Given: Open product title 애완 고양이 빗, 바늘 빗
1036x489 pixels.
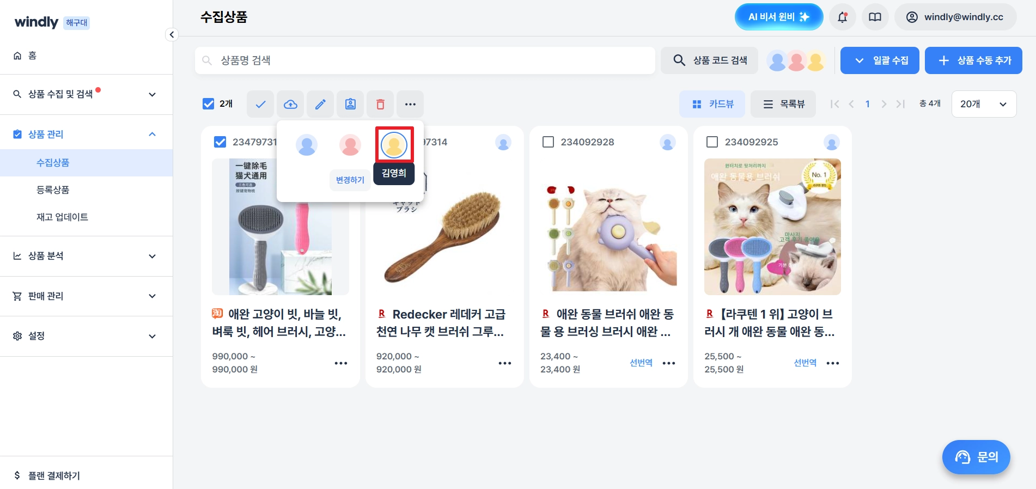Looking at the screenshot, I should (279, 323).
